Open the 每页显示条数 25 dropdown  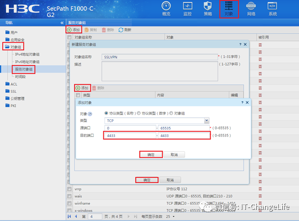[x=170, y=216]
